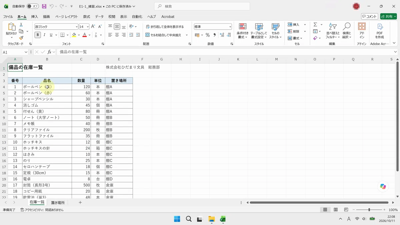Click the decrease indent icon

131,35
